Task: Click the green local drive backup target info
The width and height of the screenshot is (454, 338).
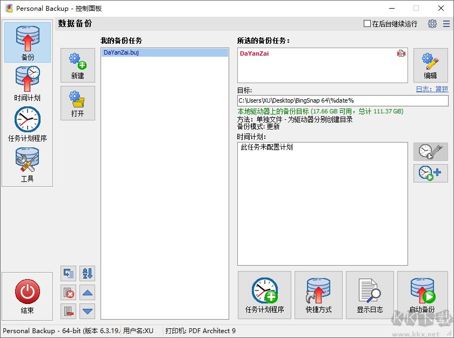Action: click(x=320, y=111)
